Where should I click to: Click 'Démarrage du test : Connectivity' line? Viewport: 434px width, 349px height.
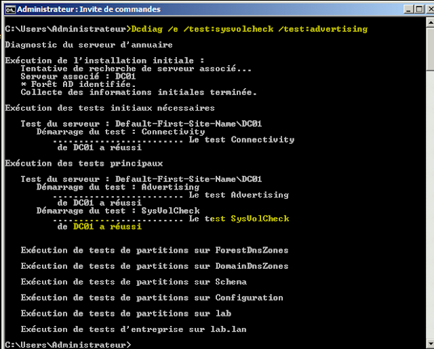click(x=121, y=132)
